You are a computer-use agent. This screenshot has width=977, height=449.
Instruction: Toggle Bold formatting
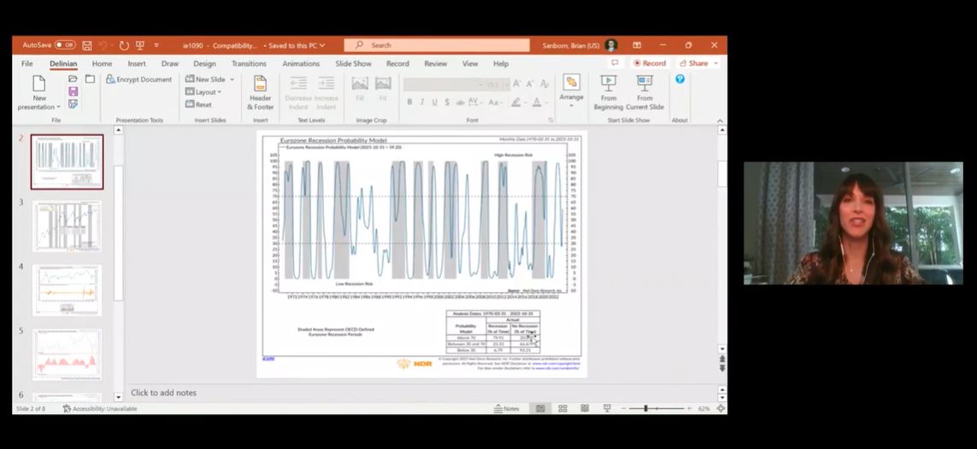pos(409,102)
